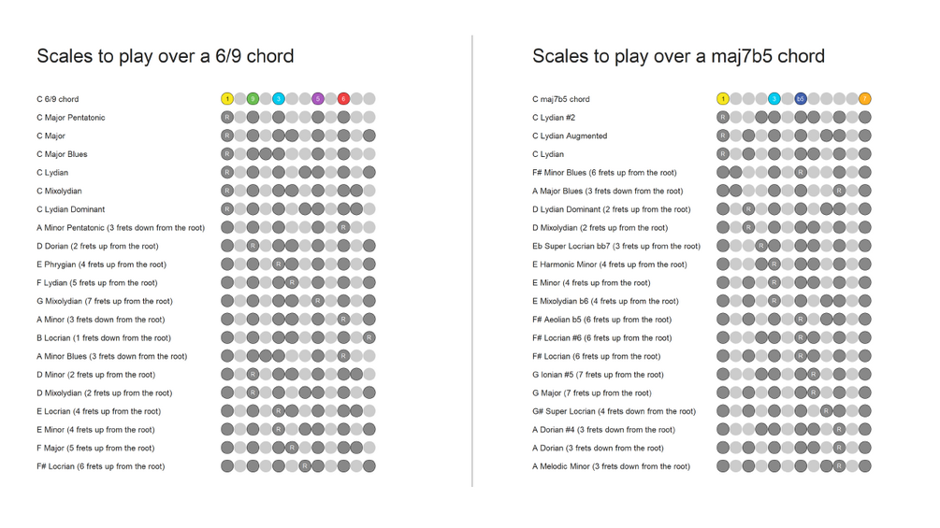The width and height of the screenshot is (940, 528).
Task: Open the D Dorian scale entry
Action: click(x=97, y=246)
